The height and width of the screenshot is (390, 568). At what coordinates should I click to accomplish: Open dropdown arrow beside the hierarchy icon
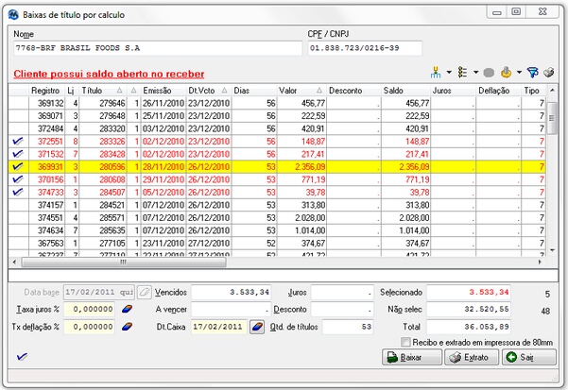tap(449, 73)
